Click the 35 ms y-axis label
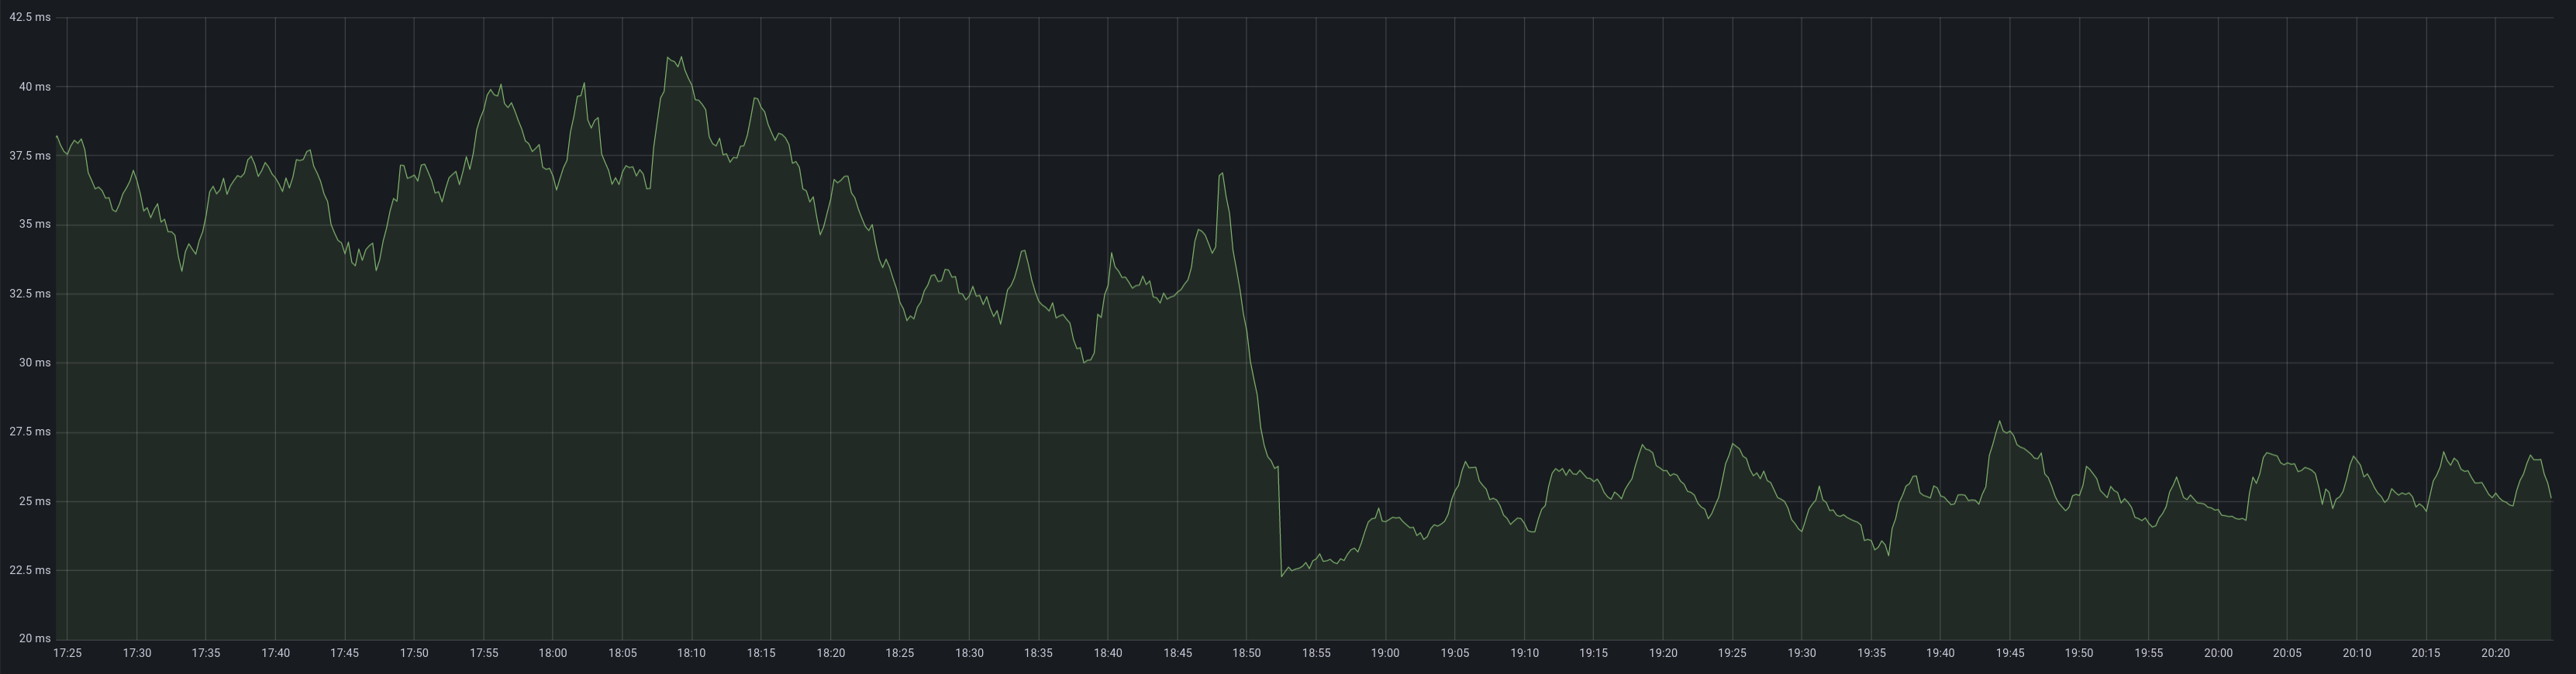 click(x=34, y=225)
